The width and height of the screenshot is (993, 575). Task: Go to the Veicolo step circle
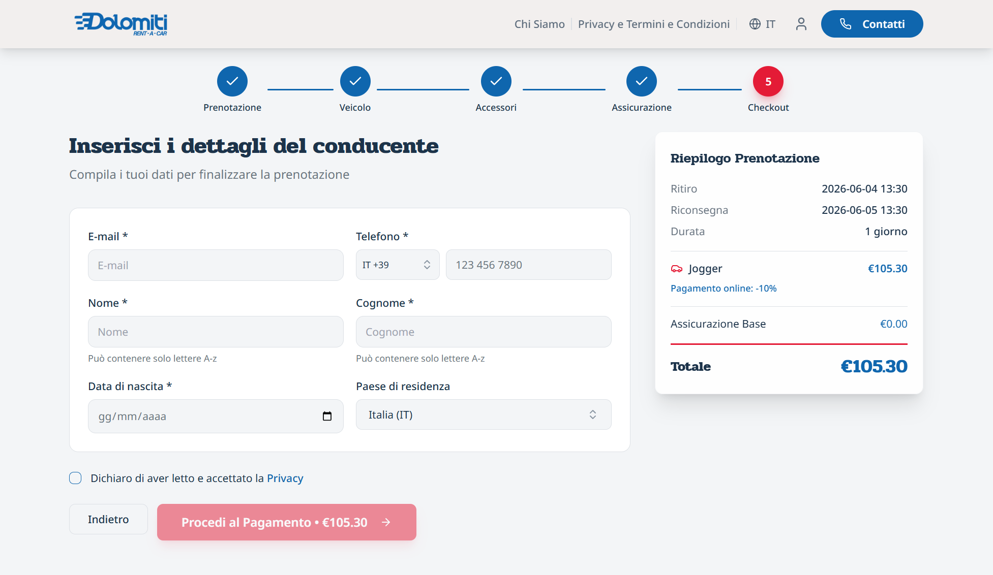355,81
